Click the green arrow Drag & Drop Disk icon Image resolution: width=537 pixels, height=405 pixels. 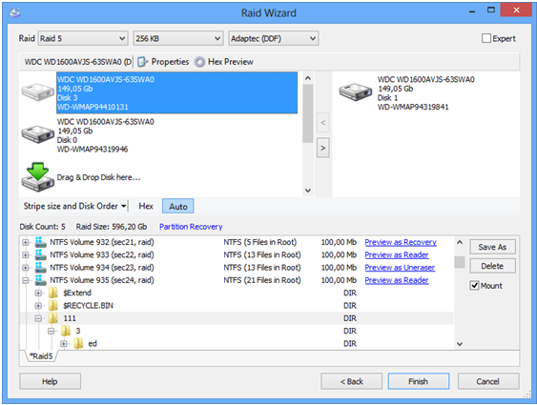(x=37, y=177)
